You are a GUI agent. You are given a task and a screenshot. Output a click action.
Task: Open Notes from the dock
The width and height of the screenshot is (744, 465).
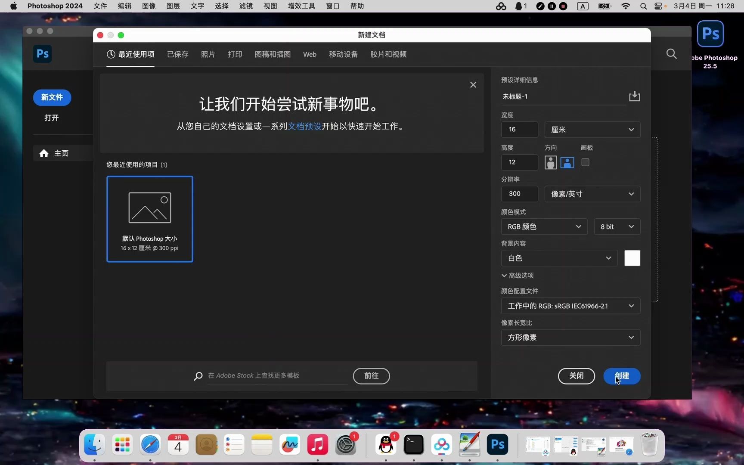point(262,444)
